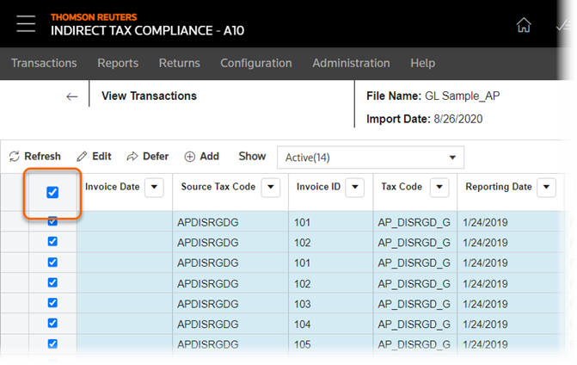Screen dimensions: 577x365
Task: Open the Source Tax Code column filter arrow
Action: pos(271,187)
